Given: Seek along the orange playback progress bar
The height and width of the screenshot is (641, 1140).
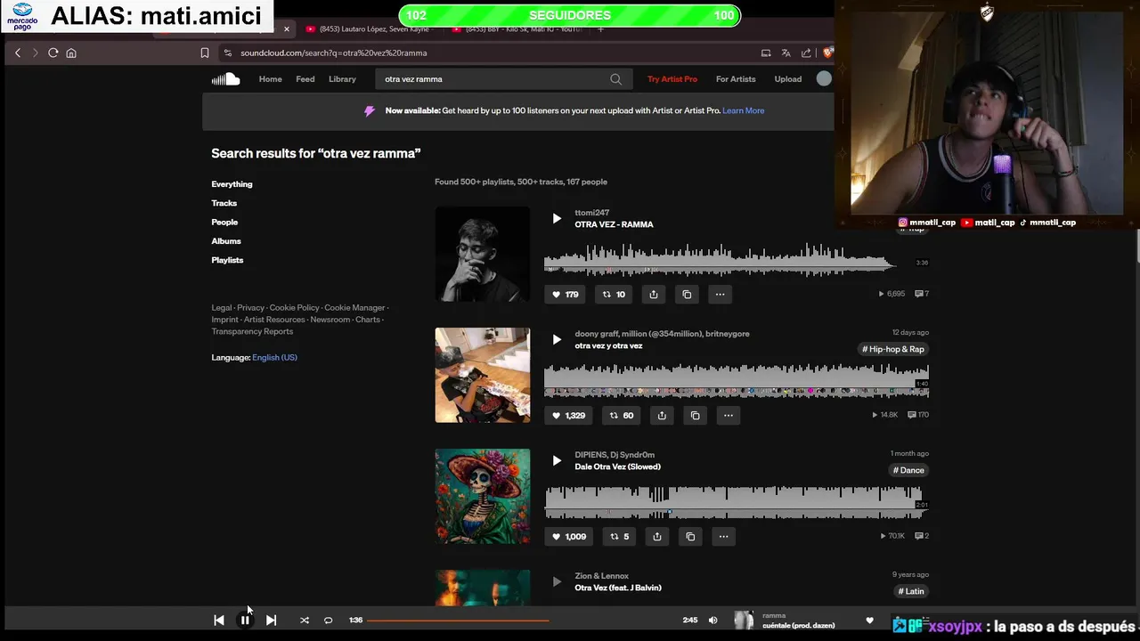Looking at the screenshot, I should pyautogui.click(x=521, y=621).
